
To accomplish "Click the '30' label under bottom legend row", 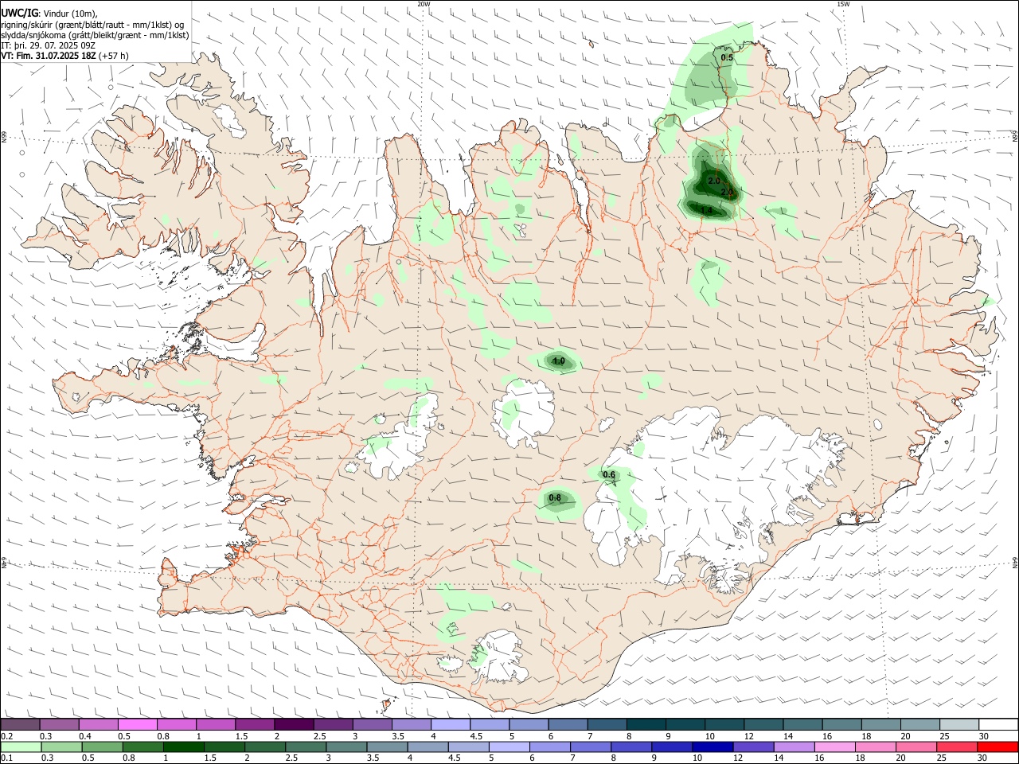I will click(x=983, y=758).
